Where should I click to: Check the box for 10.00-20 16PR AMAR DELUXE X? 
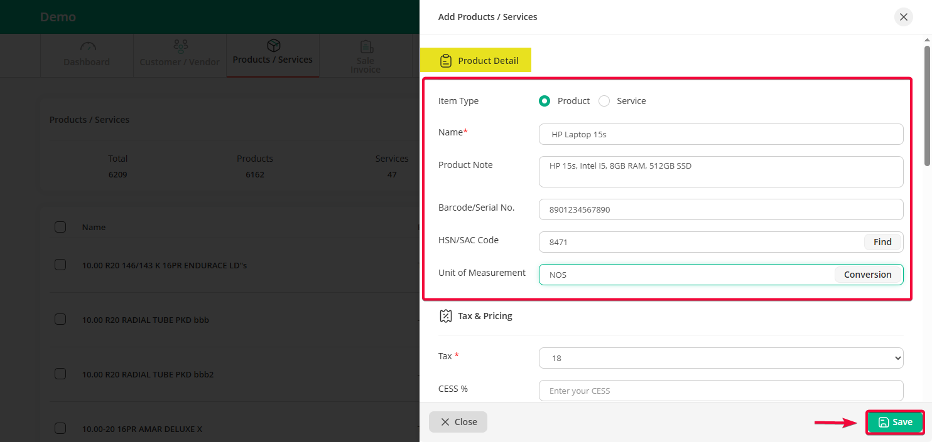pyautogui.click(x=60, y=428)
